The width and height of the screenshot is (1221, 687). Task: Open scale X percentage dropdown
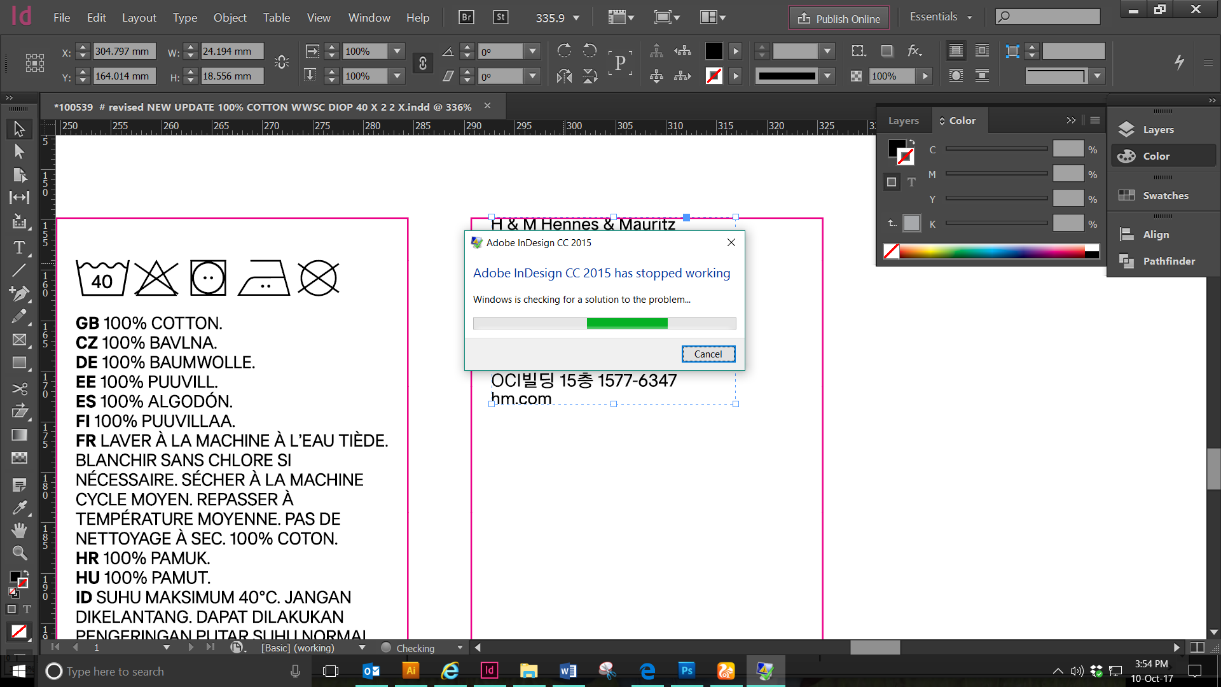(x=397, y=51)
